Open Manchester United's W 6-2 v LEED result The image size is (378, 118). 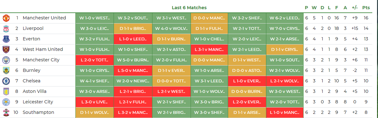285,18
